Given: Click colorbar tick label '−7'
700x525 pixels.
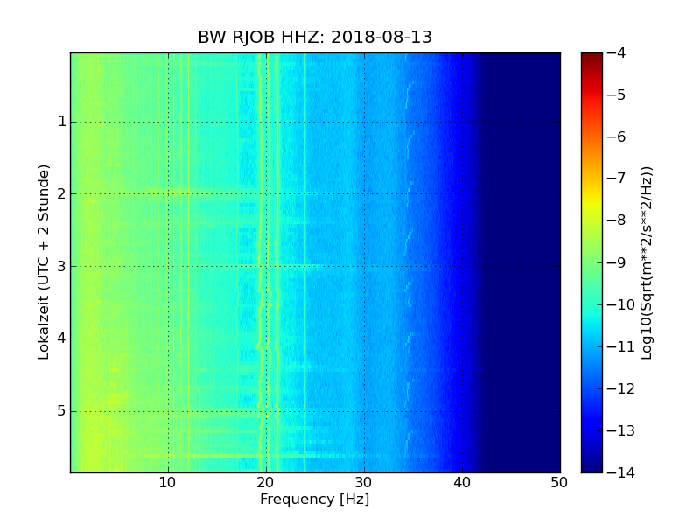Looking at the screenshot, I should point(617,178).
